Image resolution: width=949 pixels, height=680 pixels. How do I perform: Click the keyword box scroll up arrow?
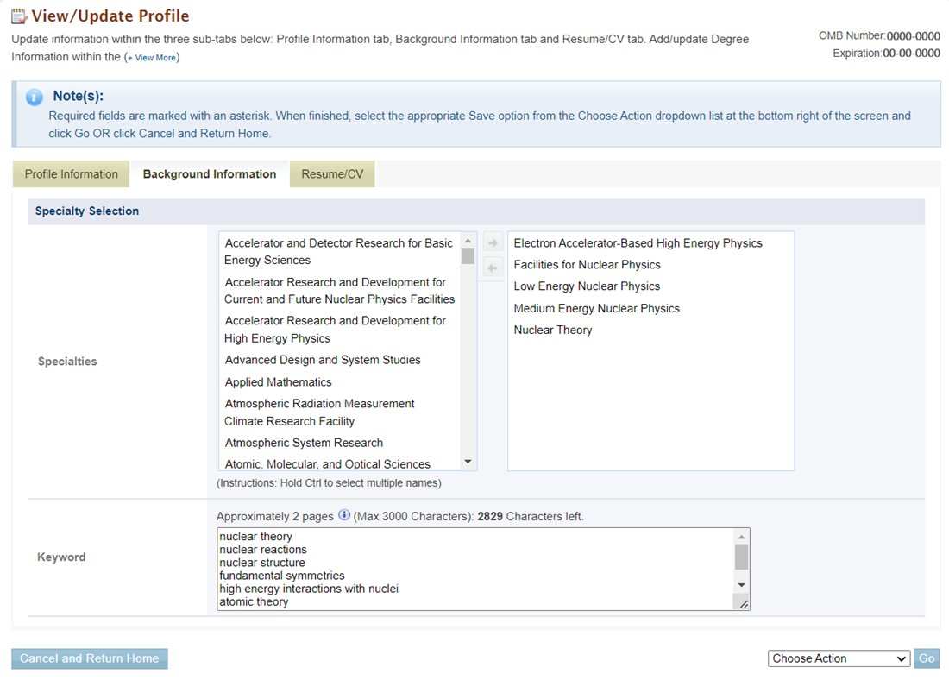click(x=741, y=537)
